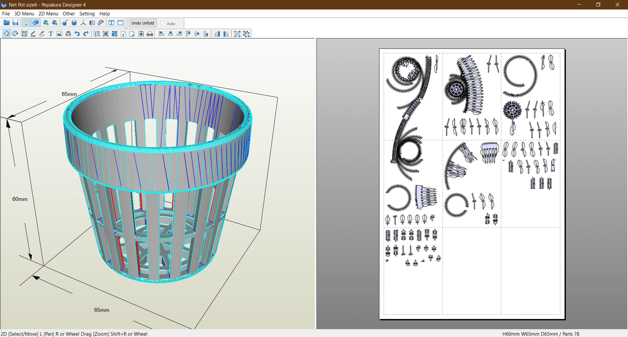The image size is (628, 337).
Task: Save the project with the floppy disk icon
Action: tap(16, 23)
